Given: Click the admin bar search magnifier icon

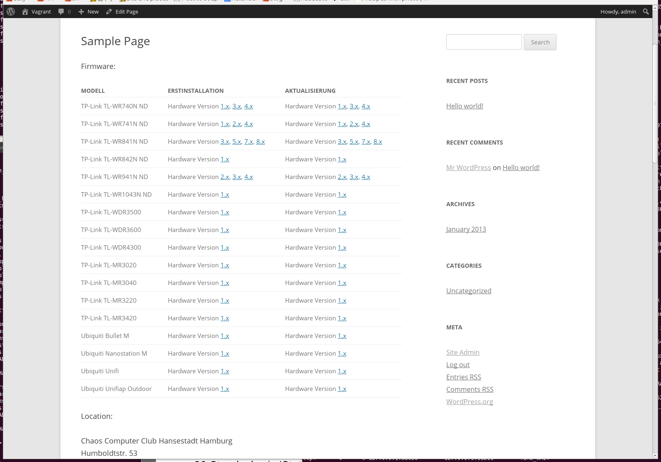Looking at the screenshot, I should [x=646, y=11].
